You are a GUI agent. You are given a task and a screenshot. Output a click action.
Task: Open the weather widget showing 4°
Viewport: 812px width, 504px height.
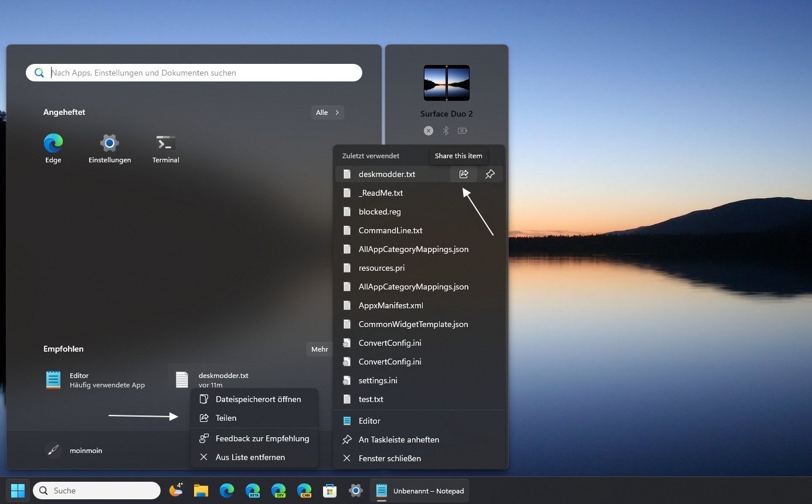click(x=176, y=490)
